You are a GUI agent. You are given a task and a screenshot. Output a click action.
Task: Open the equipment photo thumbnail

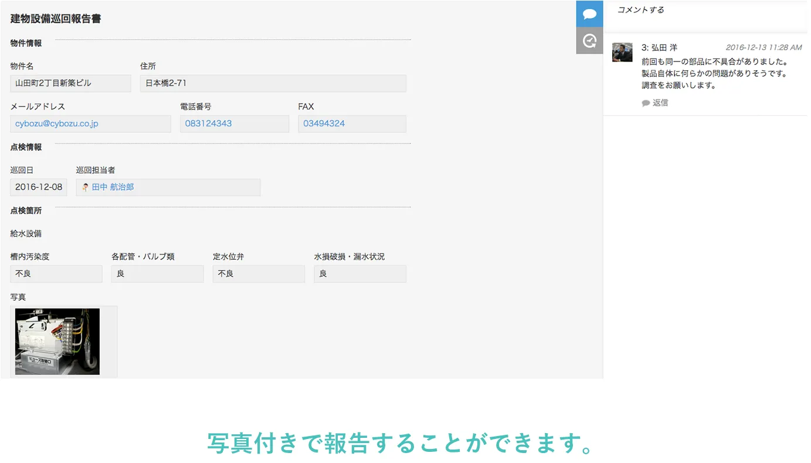pos(57,342)
